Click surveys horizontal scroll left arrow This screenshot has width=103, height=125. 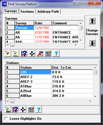pyautogui.click(x=8, y=45)
